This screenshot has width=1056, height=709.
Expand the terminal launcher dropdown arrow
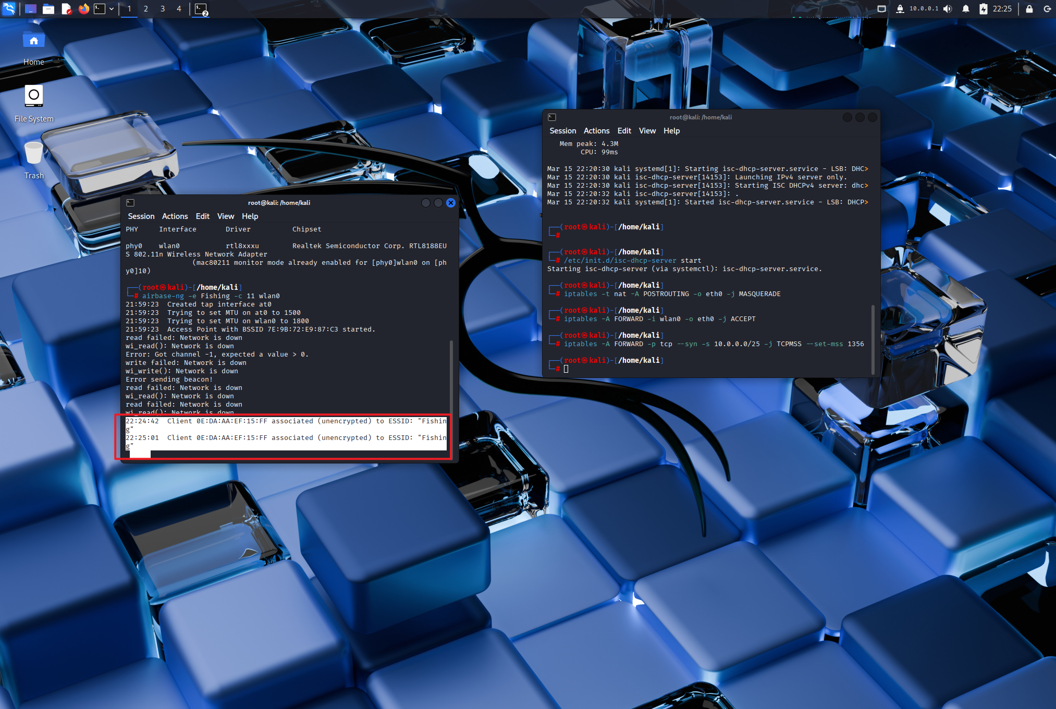click(112, 9)
